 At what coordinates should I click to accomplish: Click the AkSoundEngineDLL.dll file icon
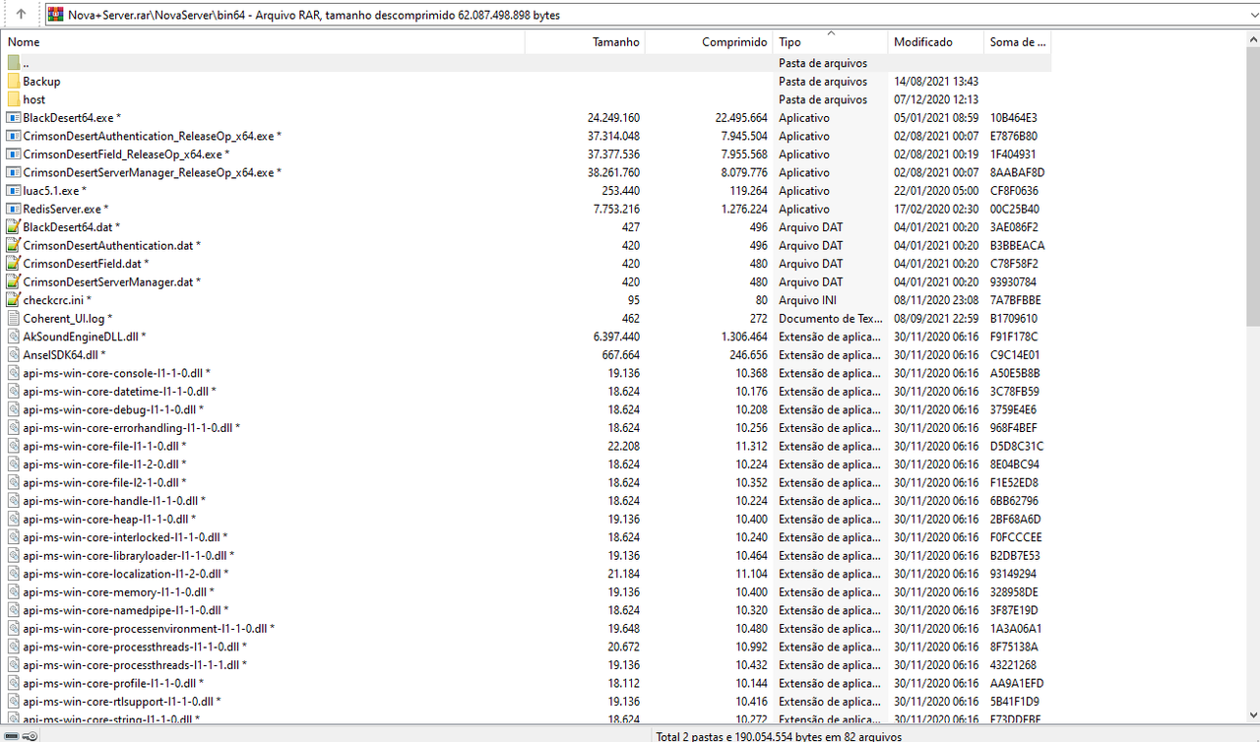click(x=14, y=337)
